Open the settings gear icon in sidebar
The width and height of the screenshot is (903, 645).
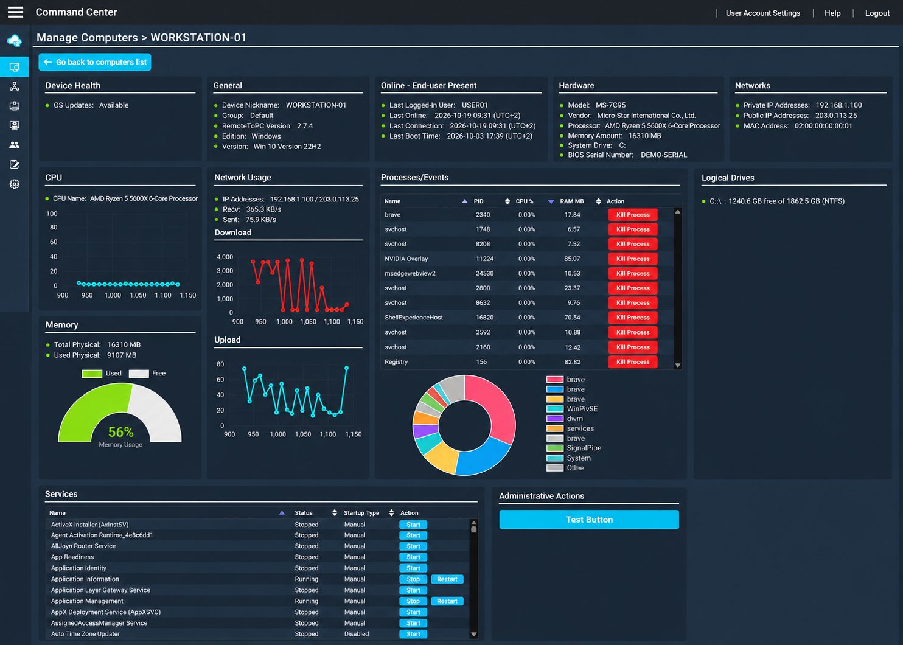[x=15, y=184]
